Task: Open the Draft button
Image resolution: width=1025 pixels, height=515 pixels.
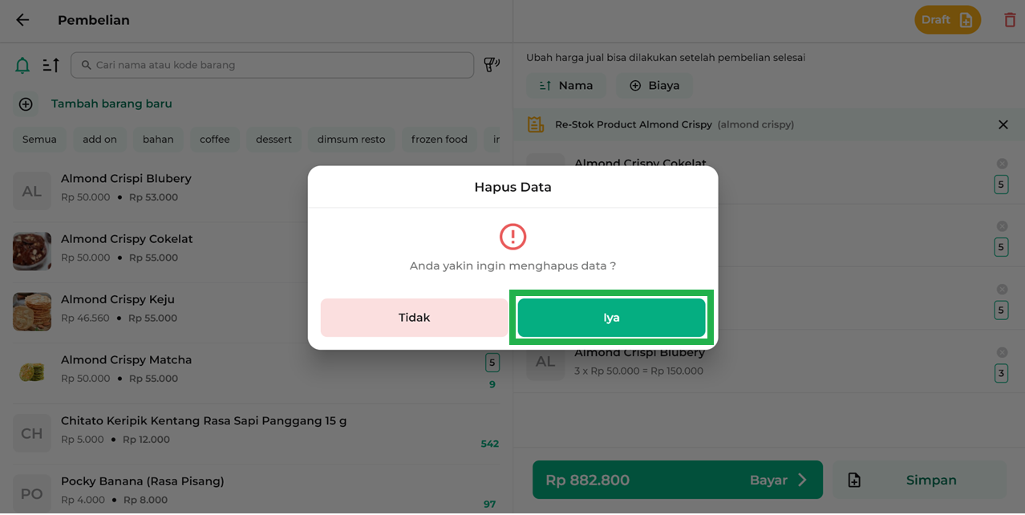Action: [x=946, y=20]
